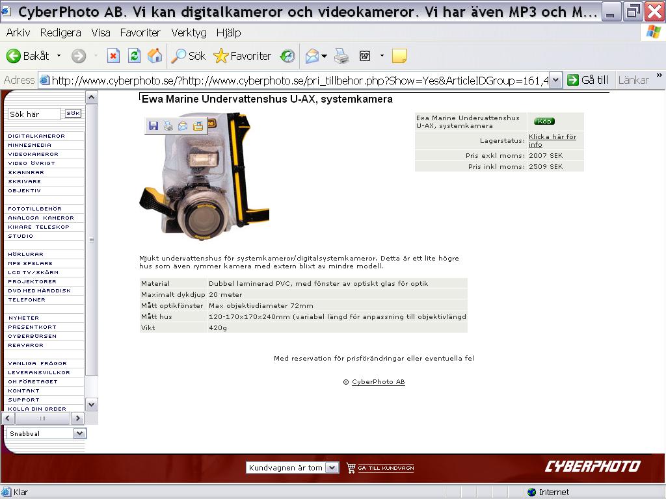Click the sidebar scroll right arrow

coord(77,418)
